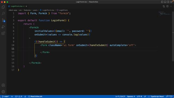Screen dimensions: 174x98
Task: Click the LoginForm function name on line 3
Action: [57, 20]
